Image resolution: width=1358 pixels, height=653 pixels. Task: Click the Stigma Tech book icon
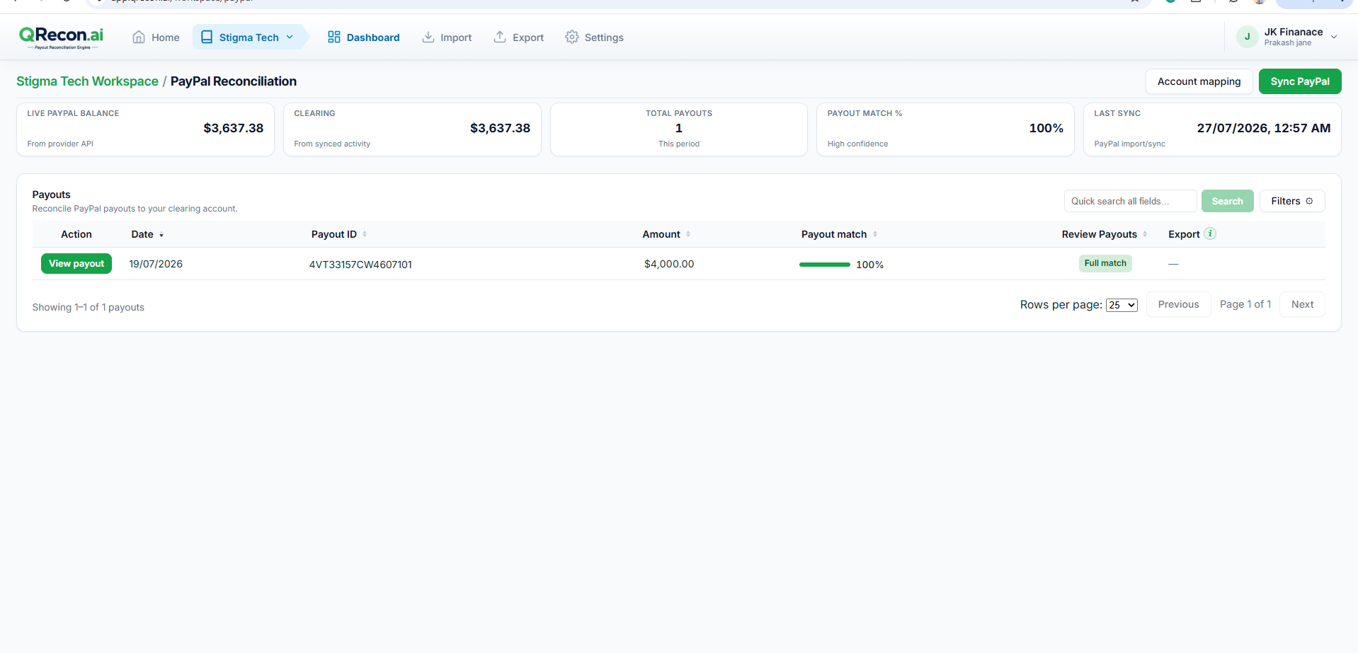207,37
